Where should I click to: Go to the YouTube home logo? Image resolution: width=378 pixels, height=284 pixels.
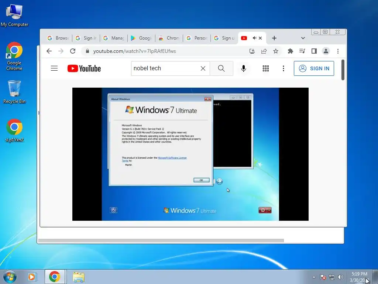tap(84, 68)
